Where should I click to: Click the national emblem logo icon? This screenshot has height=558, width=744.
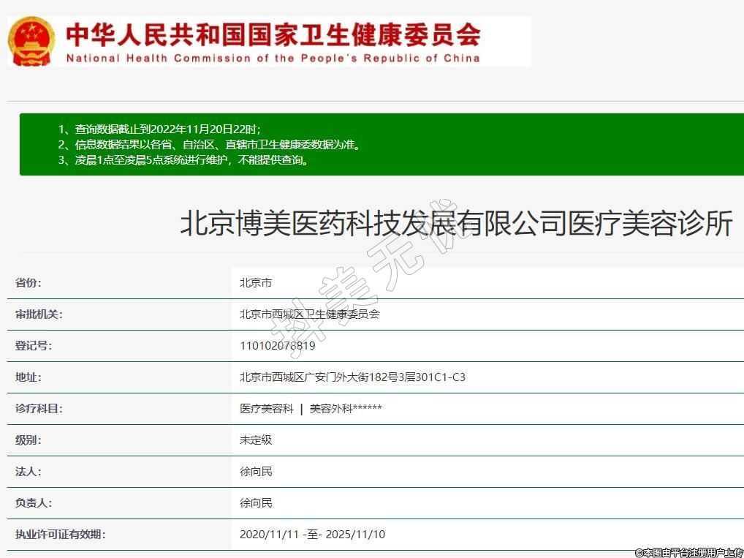point(31,42)
